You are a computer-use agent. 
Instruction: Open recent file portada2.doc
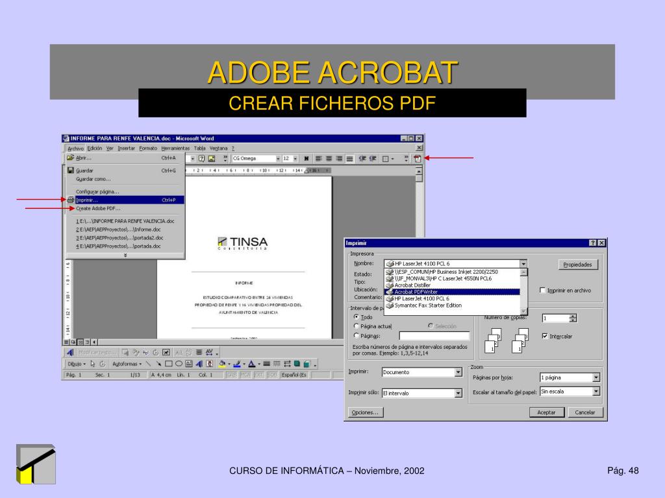point(125,238)
